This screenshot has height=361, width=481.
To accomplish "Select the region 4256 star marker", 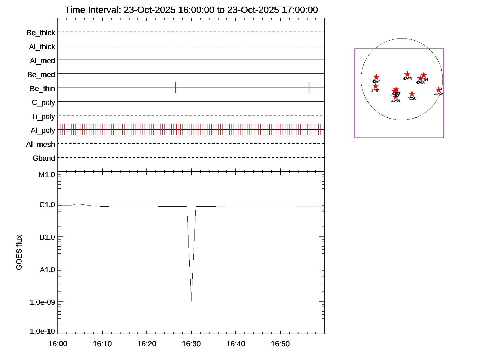I will pos(412,94).
